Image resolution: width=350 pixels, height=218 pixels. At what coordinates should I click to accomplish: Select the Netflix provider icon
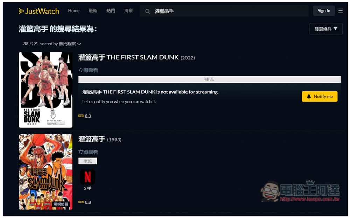pos(87,177)
